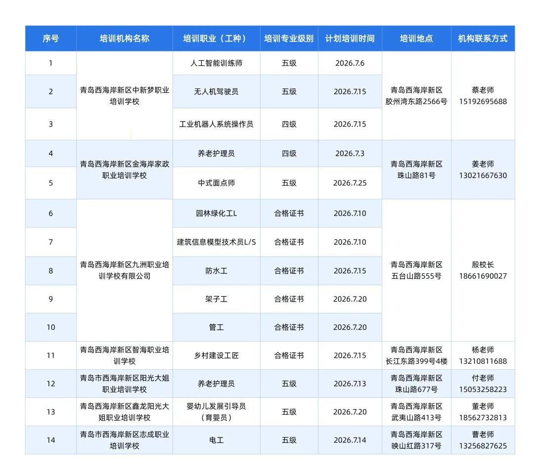Image resolution: width=534 pixels, height=476 pixels.
Task: Click 青岛市西海岸新区阳光大姐职业培训学校 cell
Action: pyautogui.click(x=124, y=384)
